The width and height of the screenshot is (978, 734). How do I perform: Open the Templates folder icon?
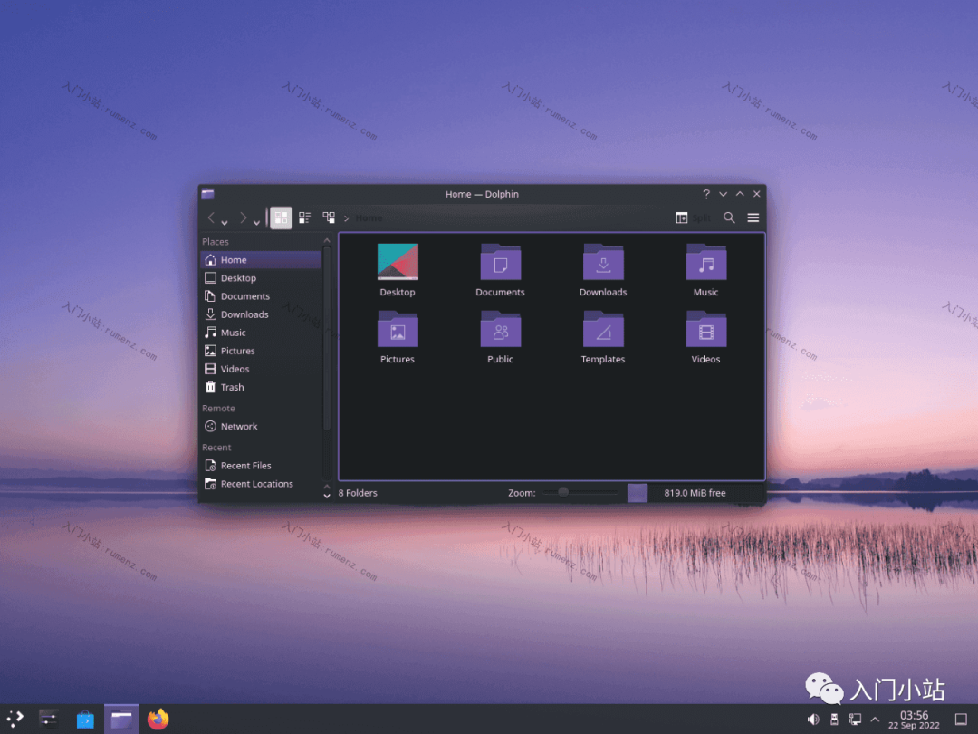pyautogui.click(x=603, y=330)
